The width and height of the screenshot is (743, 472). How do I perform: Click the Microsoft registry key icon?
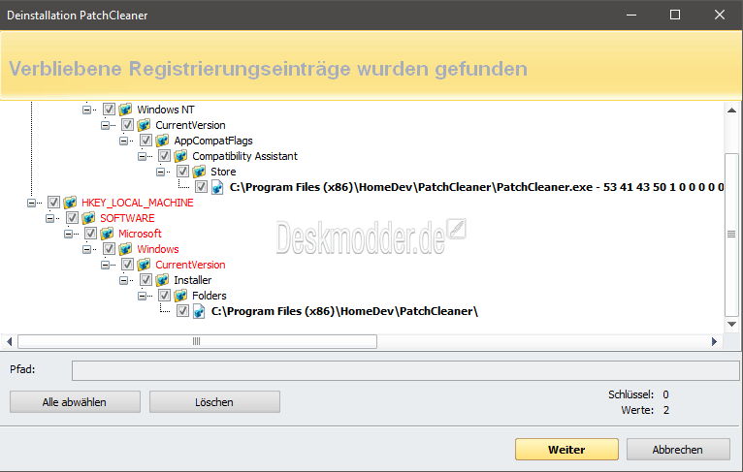click(107, 234)
